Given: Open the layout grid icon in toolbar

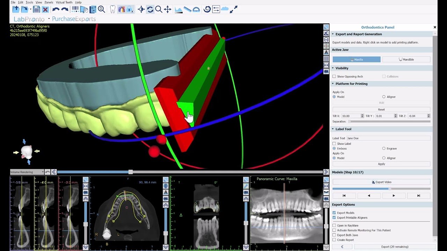Looking at the screenshot, I should pos(75,9).
